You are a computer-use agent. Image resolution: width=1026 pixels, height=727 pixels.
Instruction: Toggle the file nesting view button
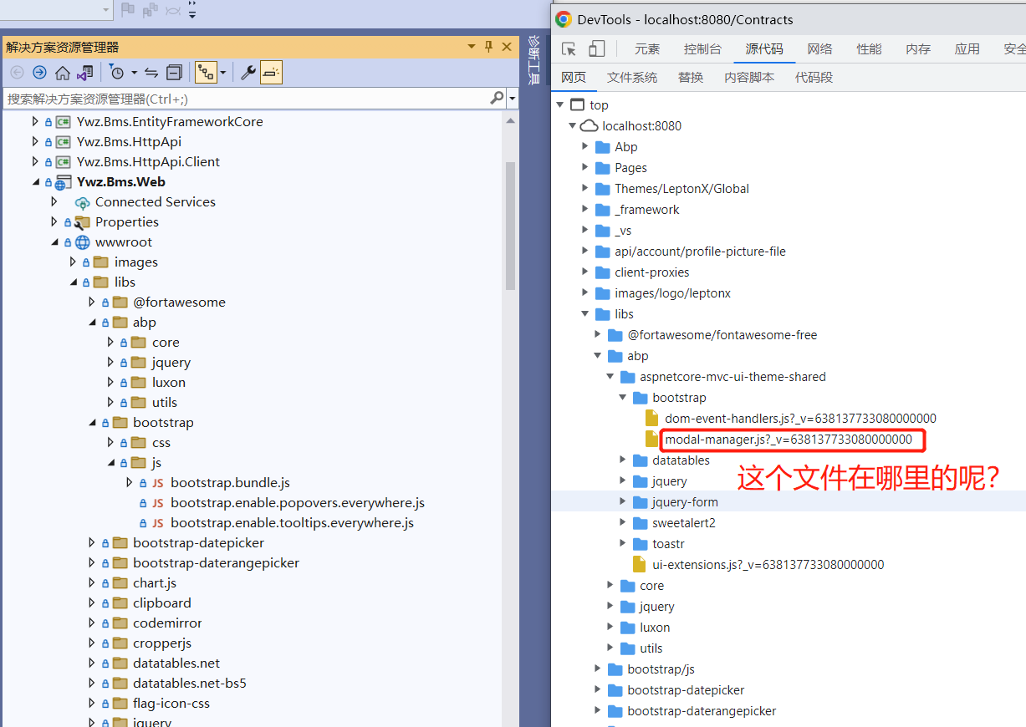click(x=206, y=73)
